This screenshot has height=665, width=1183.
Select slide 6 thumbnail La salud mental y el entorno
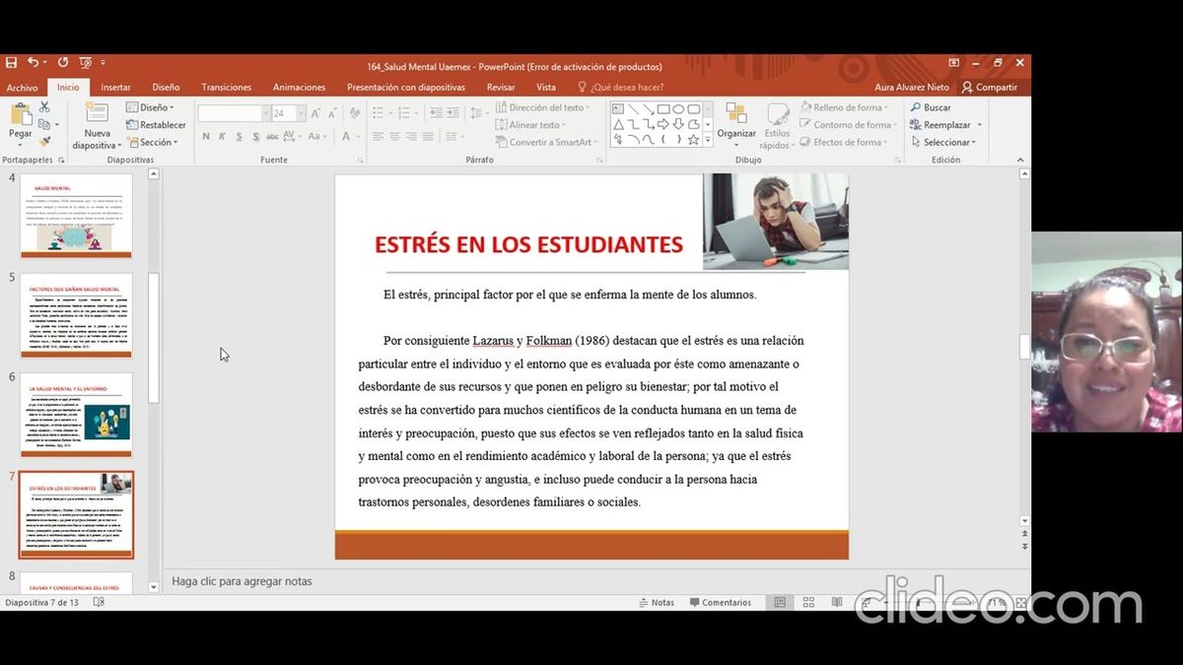(x=76, y=415)
